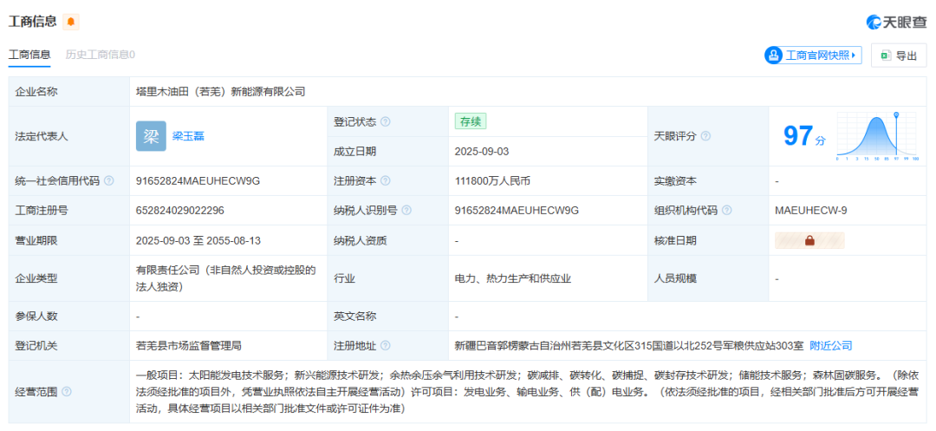Click the 英文名称 label cell
This screenshot has width=936, height=431.
[x=388, y=317]
